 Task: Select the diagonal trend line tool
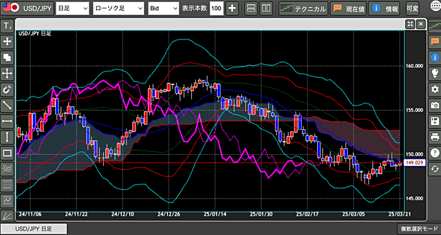pos(7,106)
